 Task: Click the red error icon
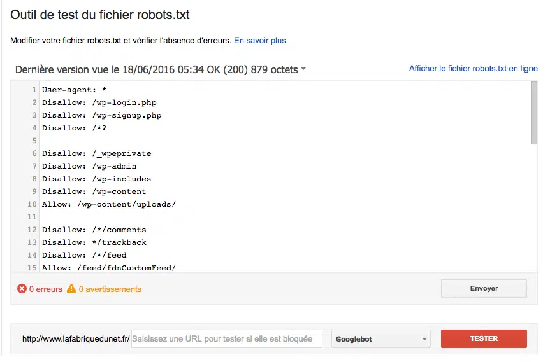(x=22, y=289)
